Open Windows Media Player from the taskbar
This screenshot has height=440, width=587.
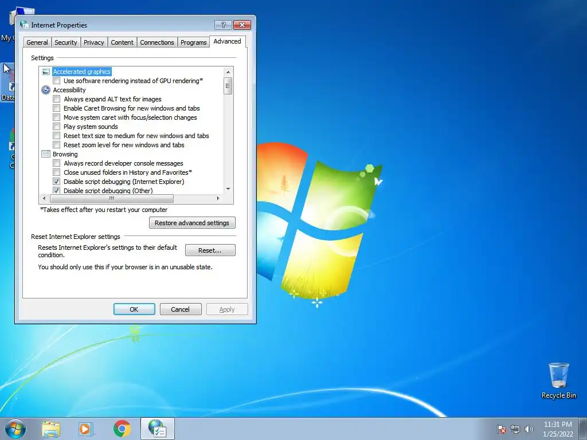[86, 429]
